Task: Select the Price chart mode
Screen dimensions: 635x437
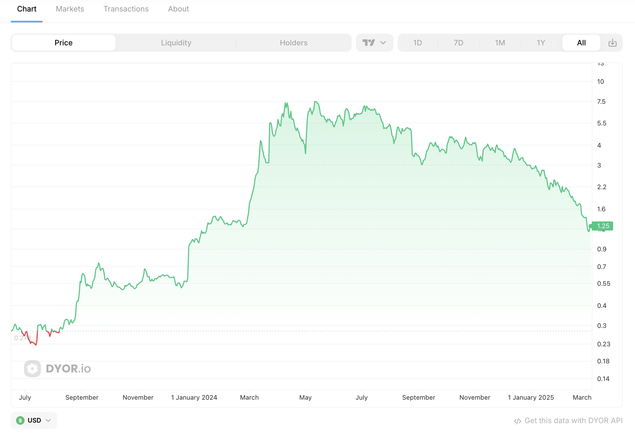Action: pyautogui.click(x=63, y=43)
